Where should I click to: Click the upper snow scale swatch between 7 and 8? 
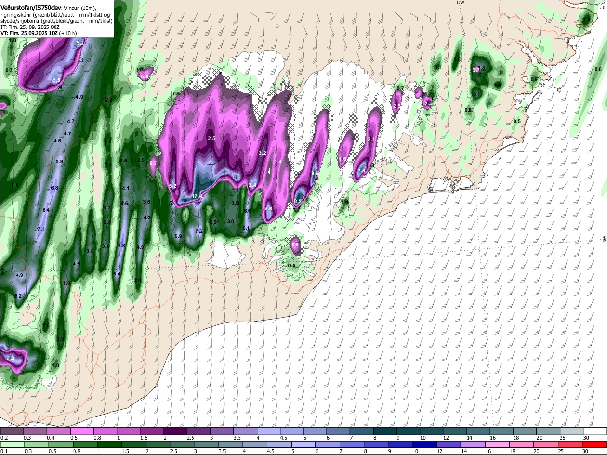point(361,431)
